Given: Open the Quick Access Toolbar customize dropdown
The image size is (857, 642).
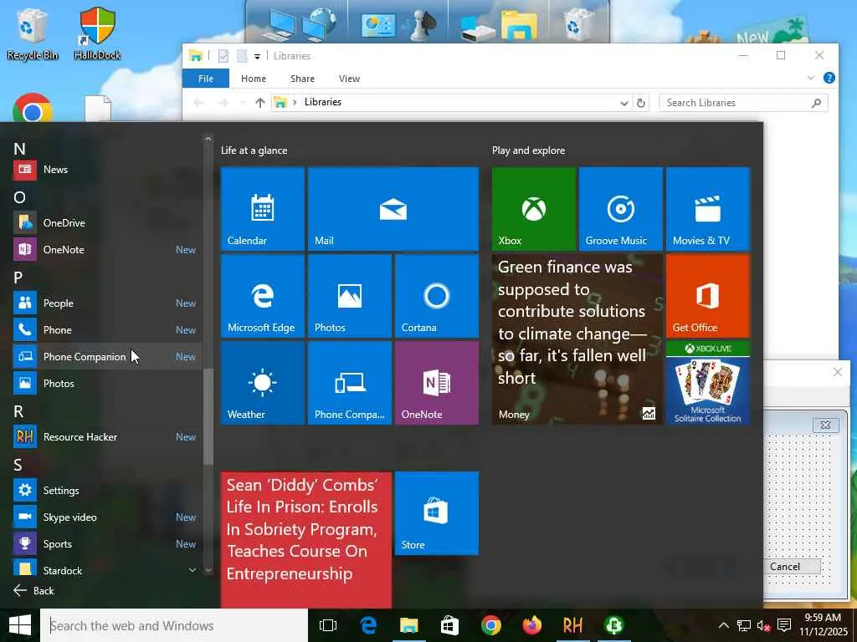Looking at the screenshot, I should click(257, 56).
